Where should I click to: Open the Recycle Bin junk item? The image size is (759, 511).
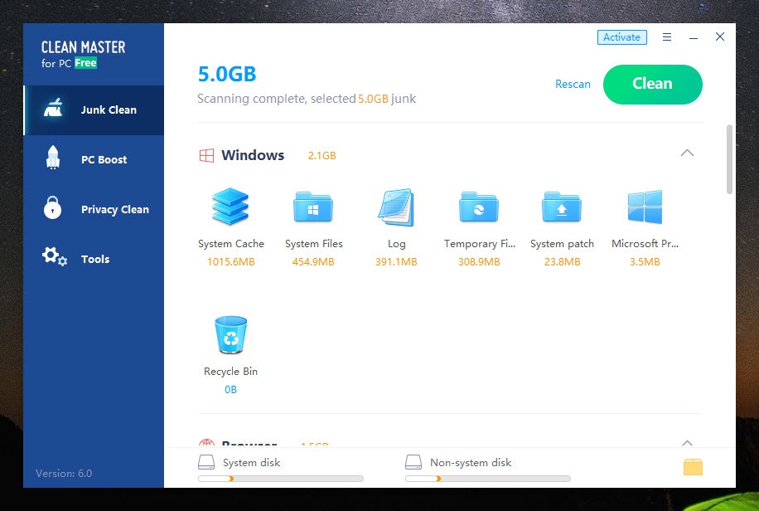tap(230, 335)
